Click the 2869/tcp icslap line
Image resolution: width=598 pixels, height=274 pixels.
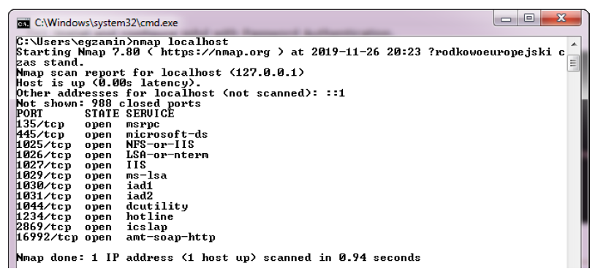pos(92,227)
